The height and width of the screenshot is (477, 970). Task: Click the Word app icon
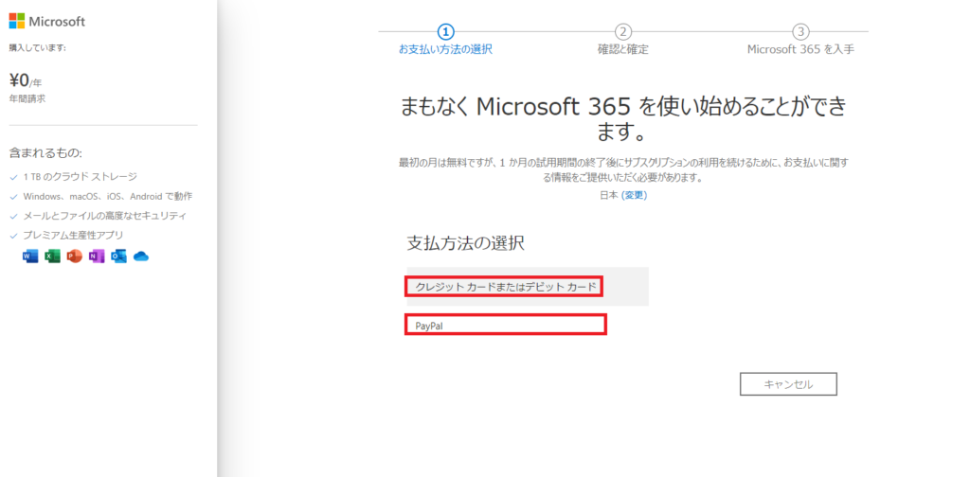(30, 256)
